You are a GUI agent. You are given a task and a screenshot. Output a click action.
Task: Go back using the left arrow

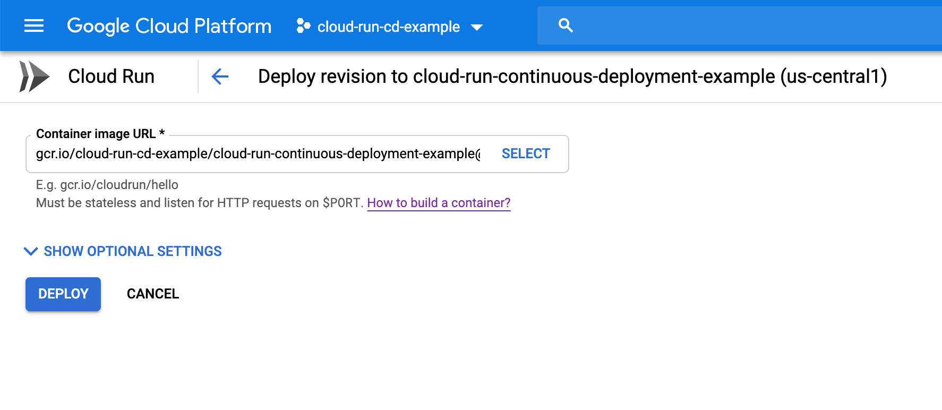coord(220,76)
